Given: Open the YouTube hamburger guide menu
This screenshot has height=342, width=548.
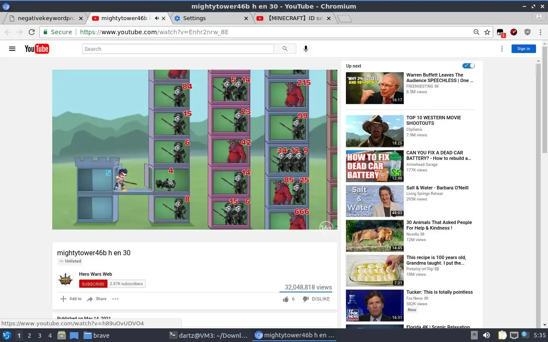Looking at the screenshot, I should pyautogui.click(x=12, y=49).
